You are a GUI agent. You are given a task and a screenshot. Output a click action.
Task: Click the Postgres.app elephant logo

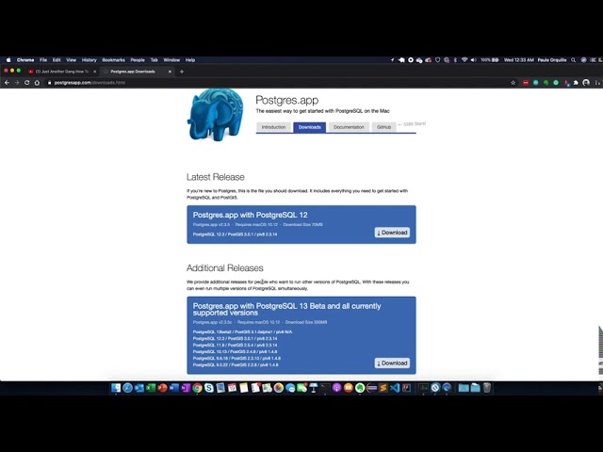[216, 115]
